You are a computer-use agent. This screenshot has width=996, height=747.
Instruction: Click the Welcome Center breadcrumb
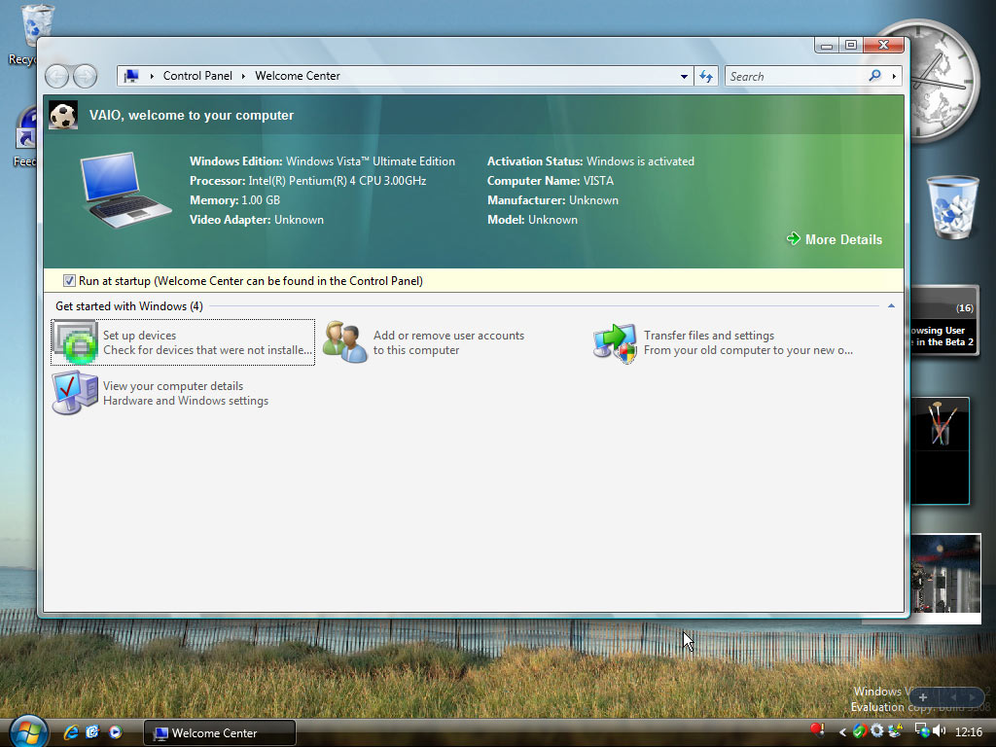(x=298, y=76)
